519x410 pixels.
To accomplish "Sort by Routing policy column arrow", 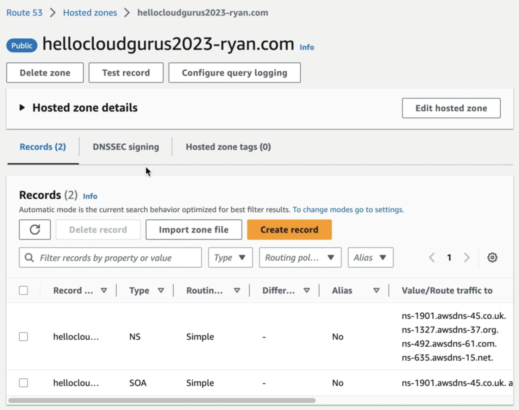I will point(237,290).
